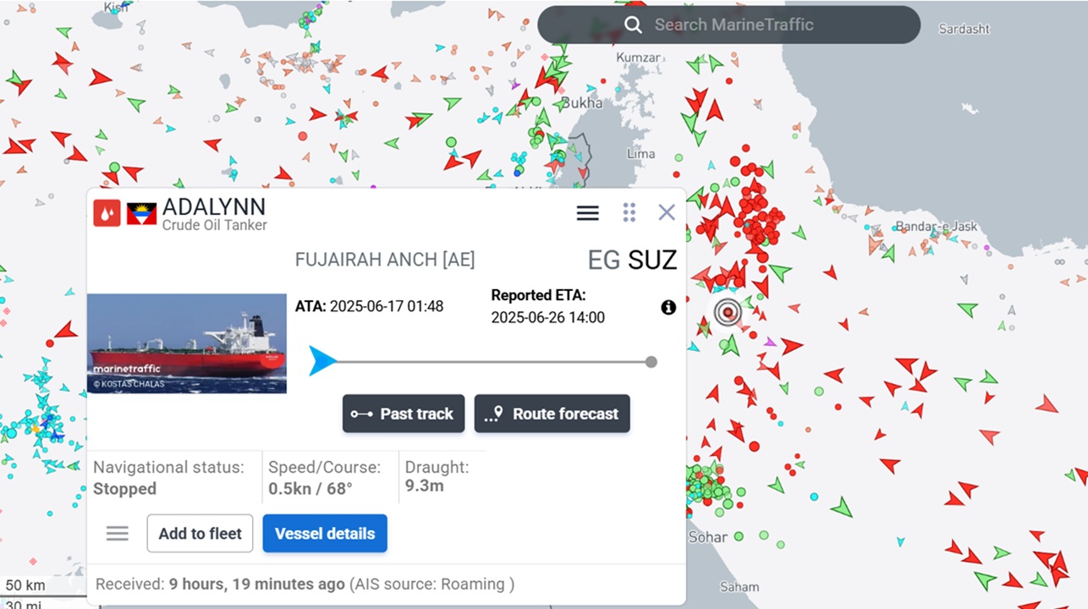Screen dimensions: 1088x609
Task: Expand info via the ATA timestamp
Action: (x=369, y=306)
